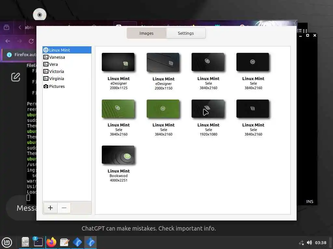Select the Vera backgrounds category

67,64
